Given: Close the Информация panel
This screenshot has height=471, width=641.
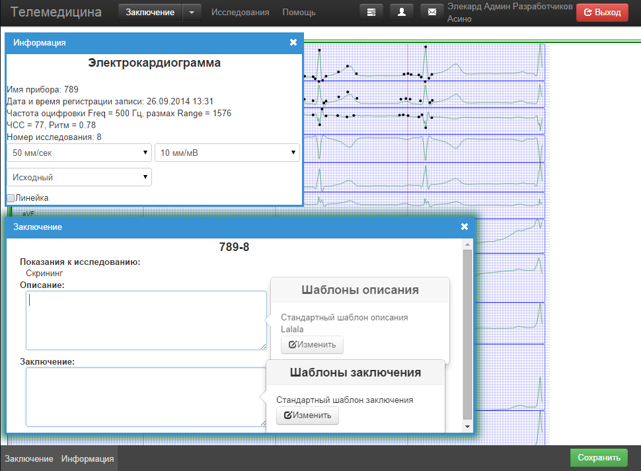Looking at the screenshot, I should tap(293, 42).
